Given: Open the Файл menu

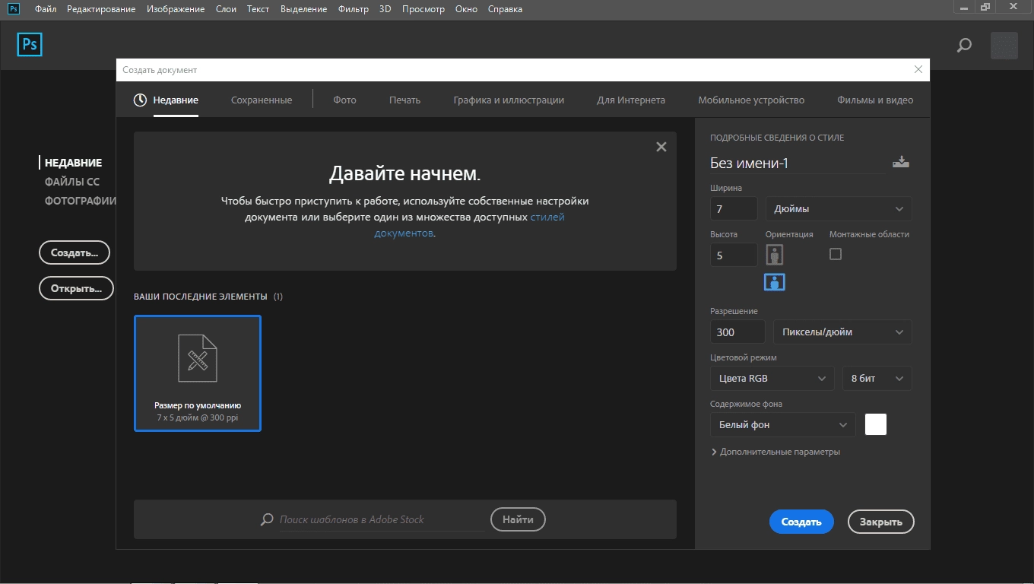Looking at the screenshot, I should 46,9.
